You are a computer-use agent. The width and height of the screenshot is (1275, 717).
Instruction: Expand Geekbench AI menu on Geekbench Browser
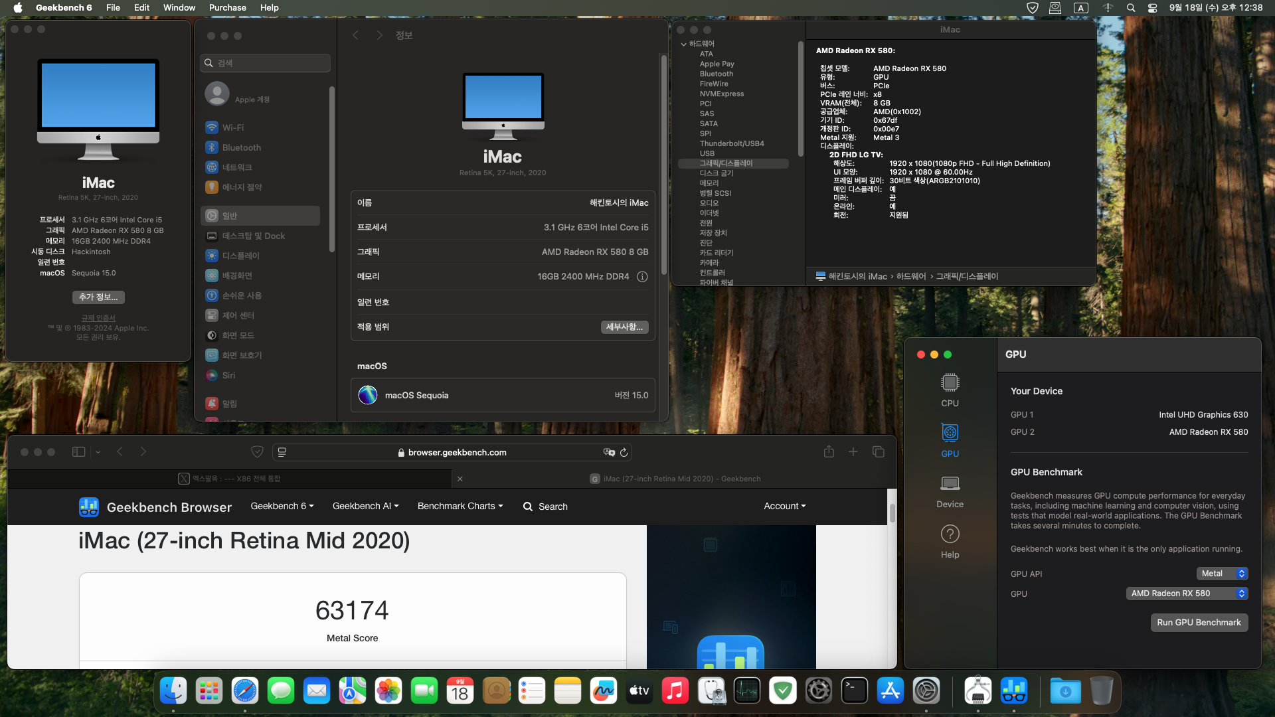(366, 506)
